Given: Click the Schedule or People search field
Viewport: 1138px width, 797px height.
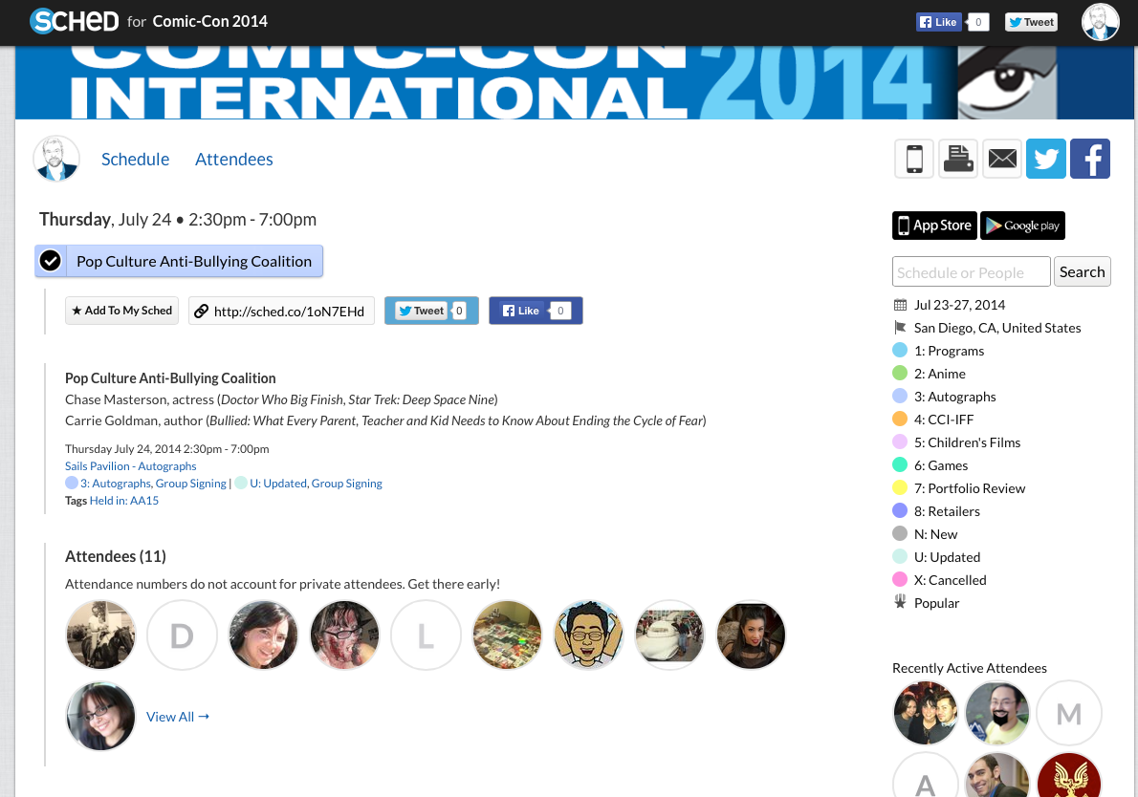Looking at the screenshot, I should click(971, 272).
